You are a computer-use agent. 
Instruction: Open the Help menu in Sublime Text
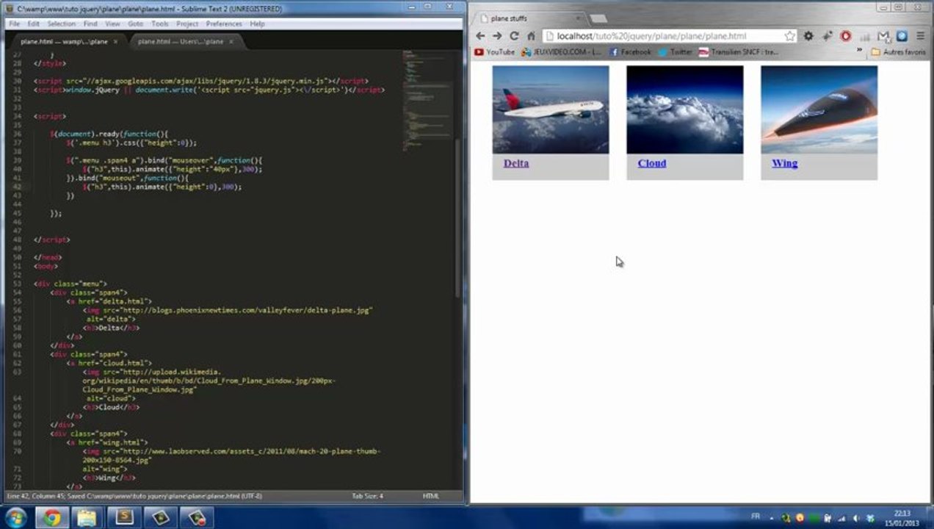[257, 24]
